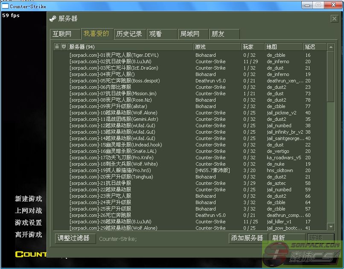344x269 pixels.
Task: Close the 服务器 dialog with X button
Action: pos(334,19)
